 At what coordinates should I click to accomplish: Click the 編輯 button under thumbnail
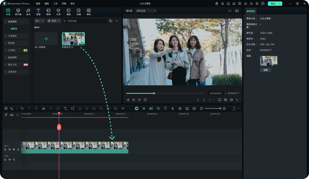coord(266,70)
